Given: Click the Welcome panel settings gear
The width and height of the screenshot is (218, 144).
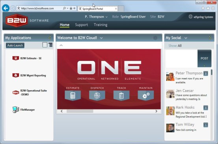Looking at the screenshot, I should click(155, 38).
